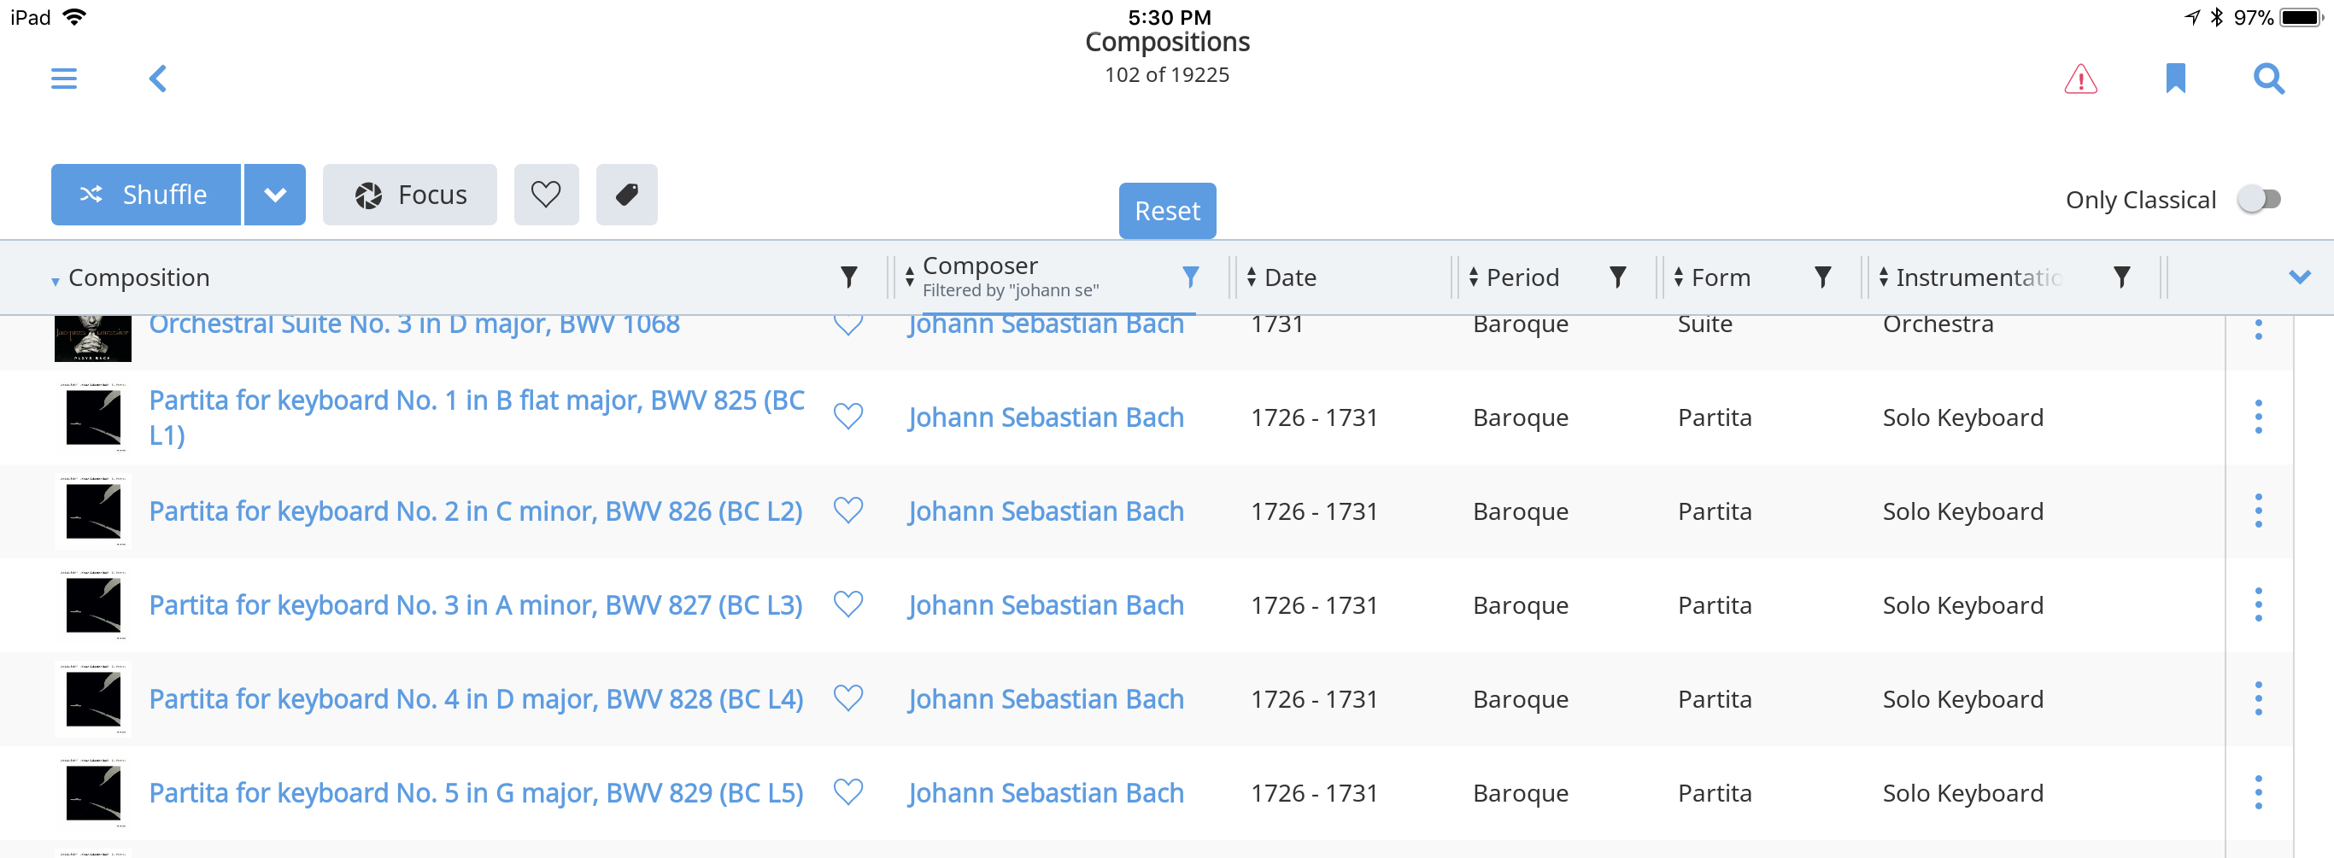Expand the Shuffle options dropdown arrow
Image resolution: width=2334 pixels, height=858 pixels.
[274, 195]
